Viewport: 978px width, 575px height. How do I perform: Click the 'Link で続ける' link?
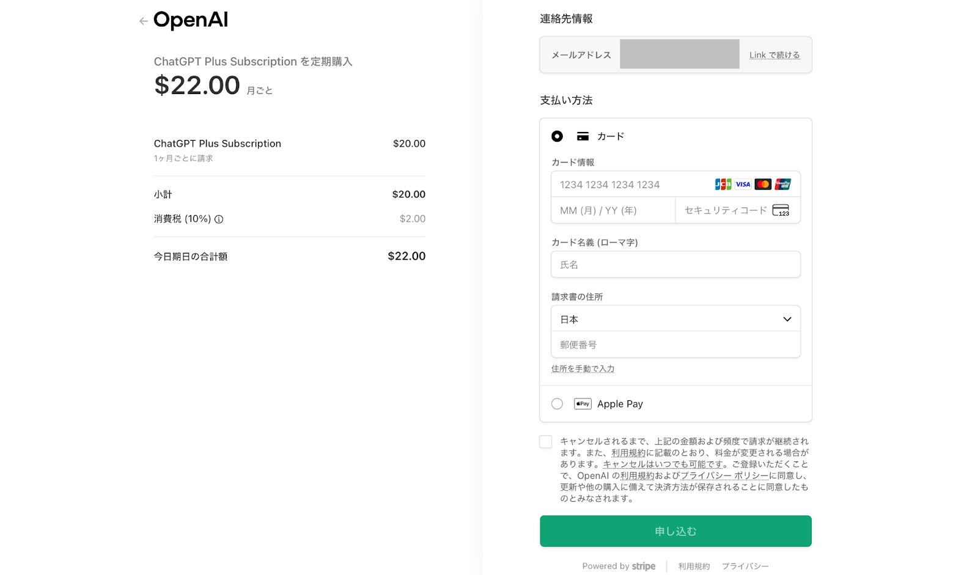click(774, 55)
